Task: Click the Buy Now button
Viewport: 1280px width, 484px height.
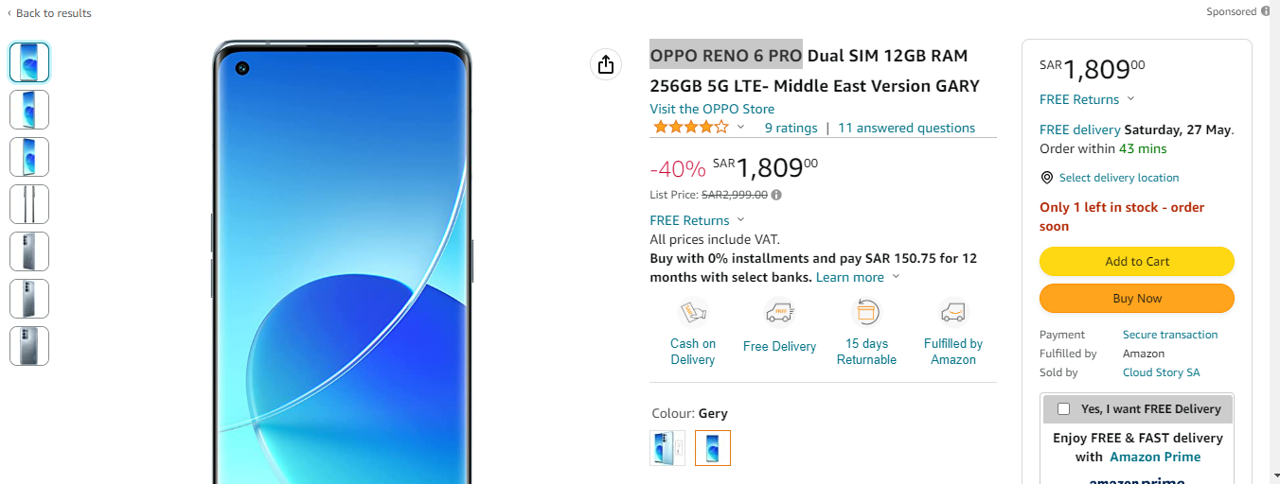Action: [x=1137, y=298]
